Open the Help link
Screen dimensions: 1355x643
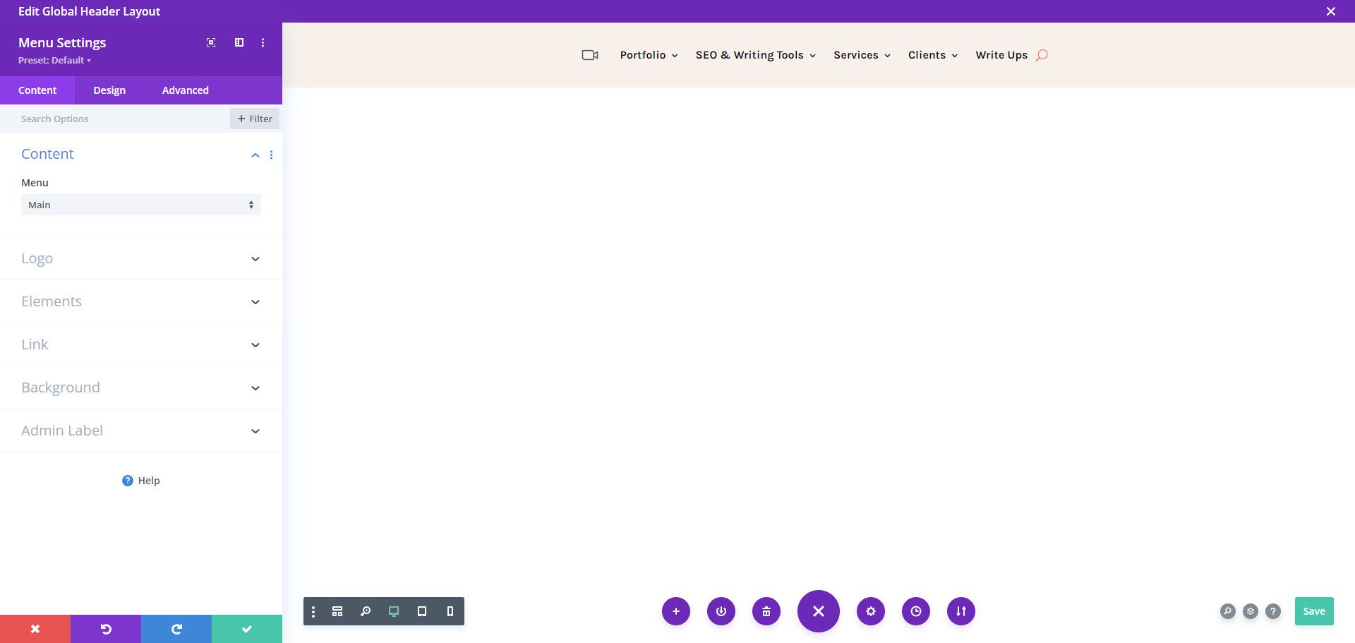point(140,480)
